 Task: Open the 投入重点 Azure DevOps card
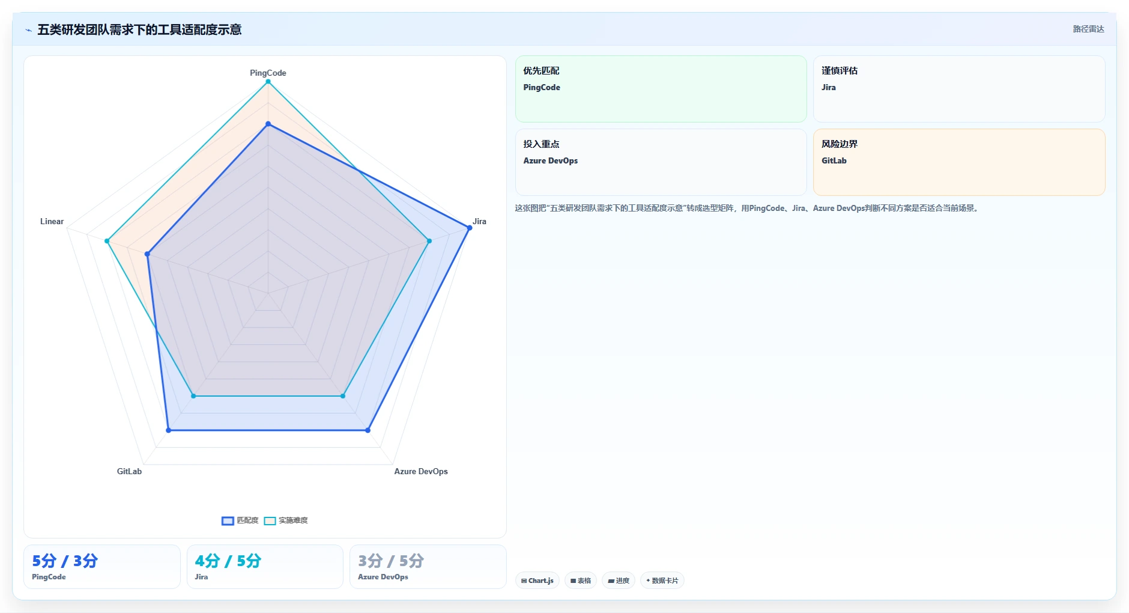pyautogui.click(x=661, y=162)
